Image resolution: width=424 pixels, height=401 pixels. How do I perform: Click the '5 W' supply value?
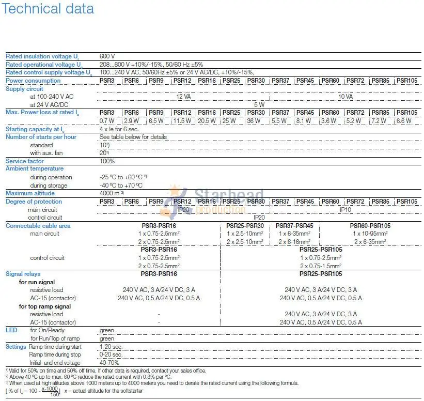tap(259, 105)
